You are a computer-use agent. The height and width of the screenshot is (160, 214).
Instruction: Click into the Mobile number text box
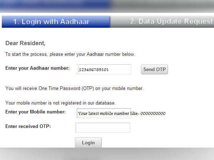pyautogui.click(x=104, y=113)
